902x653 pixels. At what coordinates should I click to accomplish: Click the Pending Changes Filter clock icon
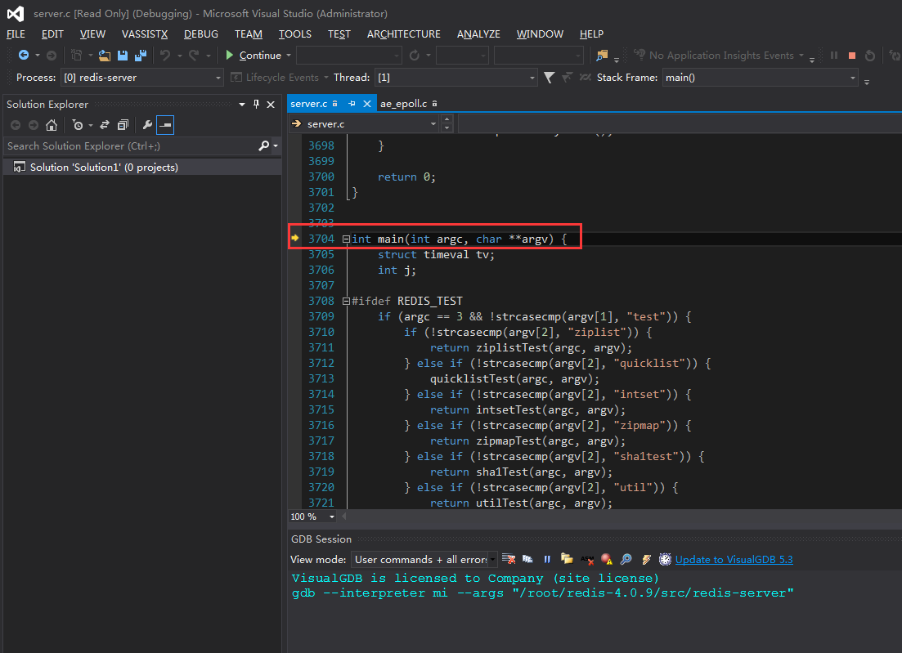click(78, 125)
